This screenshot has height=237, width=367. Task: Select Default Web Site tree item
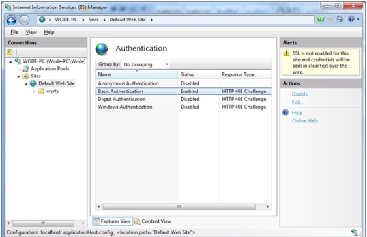click(x=57, y=83)
